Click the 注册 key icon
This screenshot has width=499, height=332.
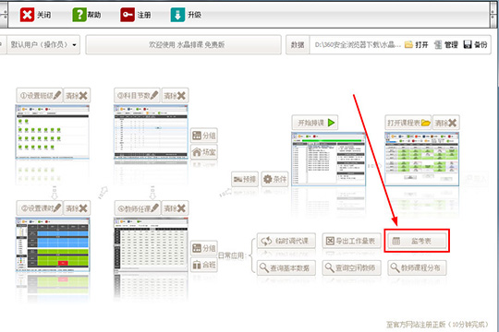click(128, 15)
